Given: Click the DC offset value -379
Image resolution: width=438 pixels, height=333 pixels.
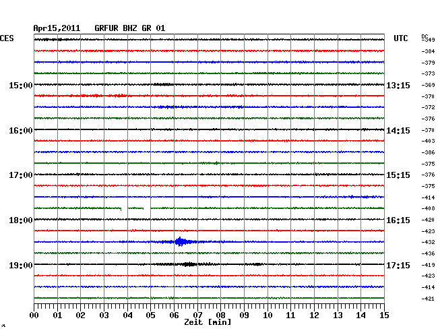Looking at the screenshot, I should click(428, 63).
